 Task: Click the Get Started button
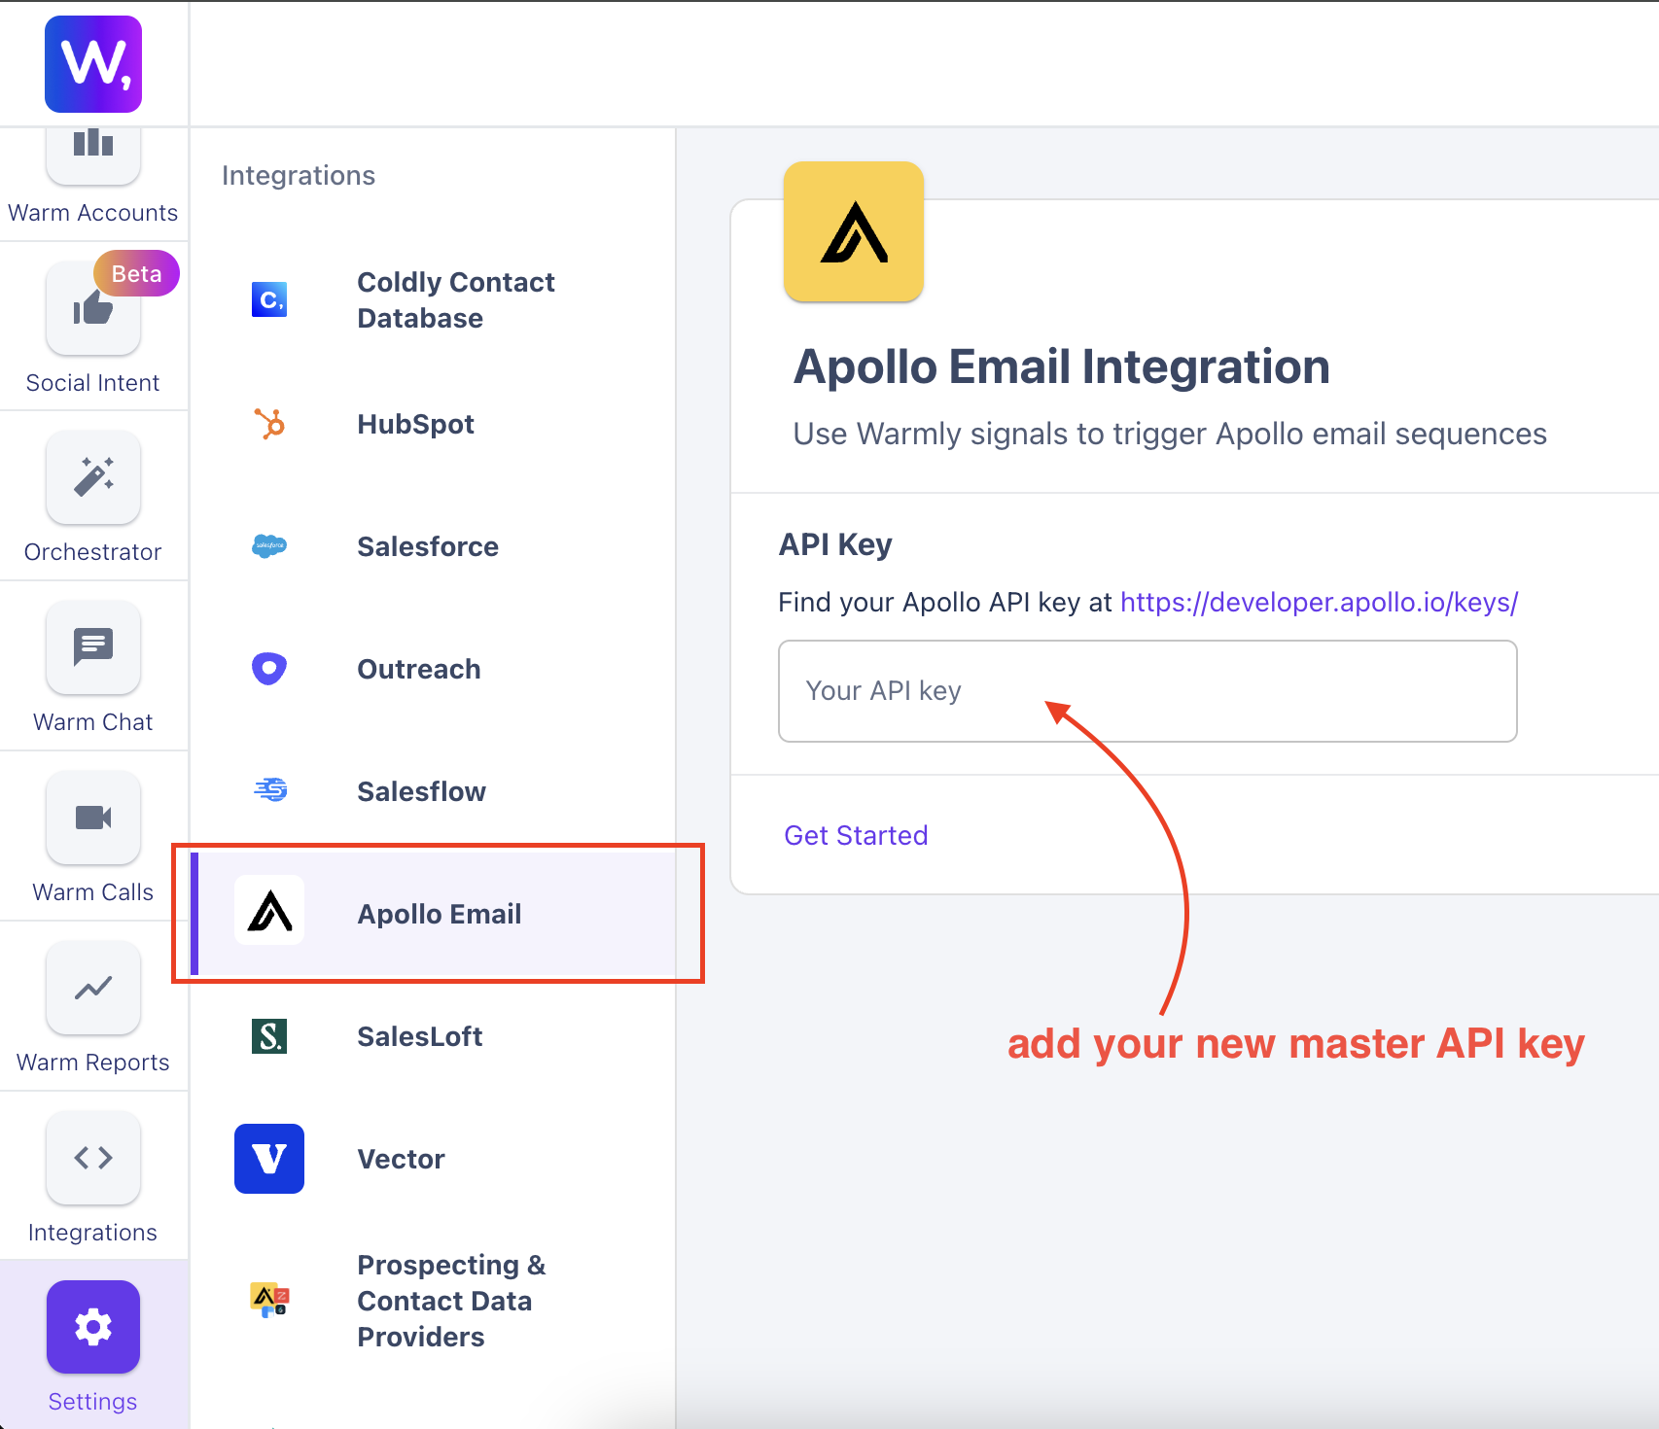(856, 836)
